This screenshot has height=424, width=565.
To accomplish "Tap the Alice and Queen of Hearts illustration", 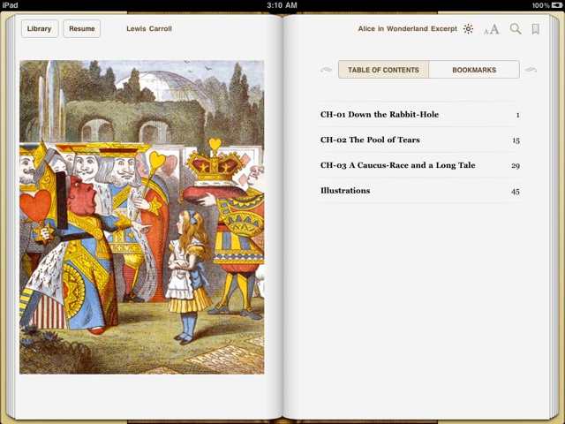I will click(x=141, y=216).
